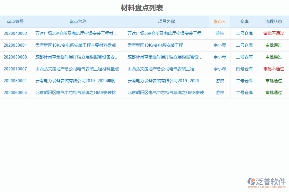289x192 pixels.
Task: Open inventory record 2020040002
Action: click(x=15, y=33)
